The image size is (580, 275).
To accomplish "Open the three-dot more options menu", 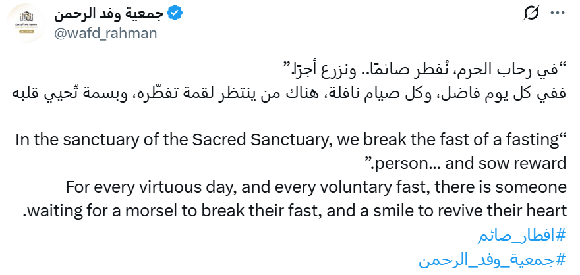I will tap(558, 13).
